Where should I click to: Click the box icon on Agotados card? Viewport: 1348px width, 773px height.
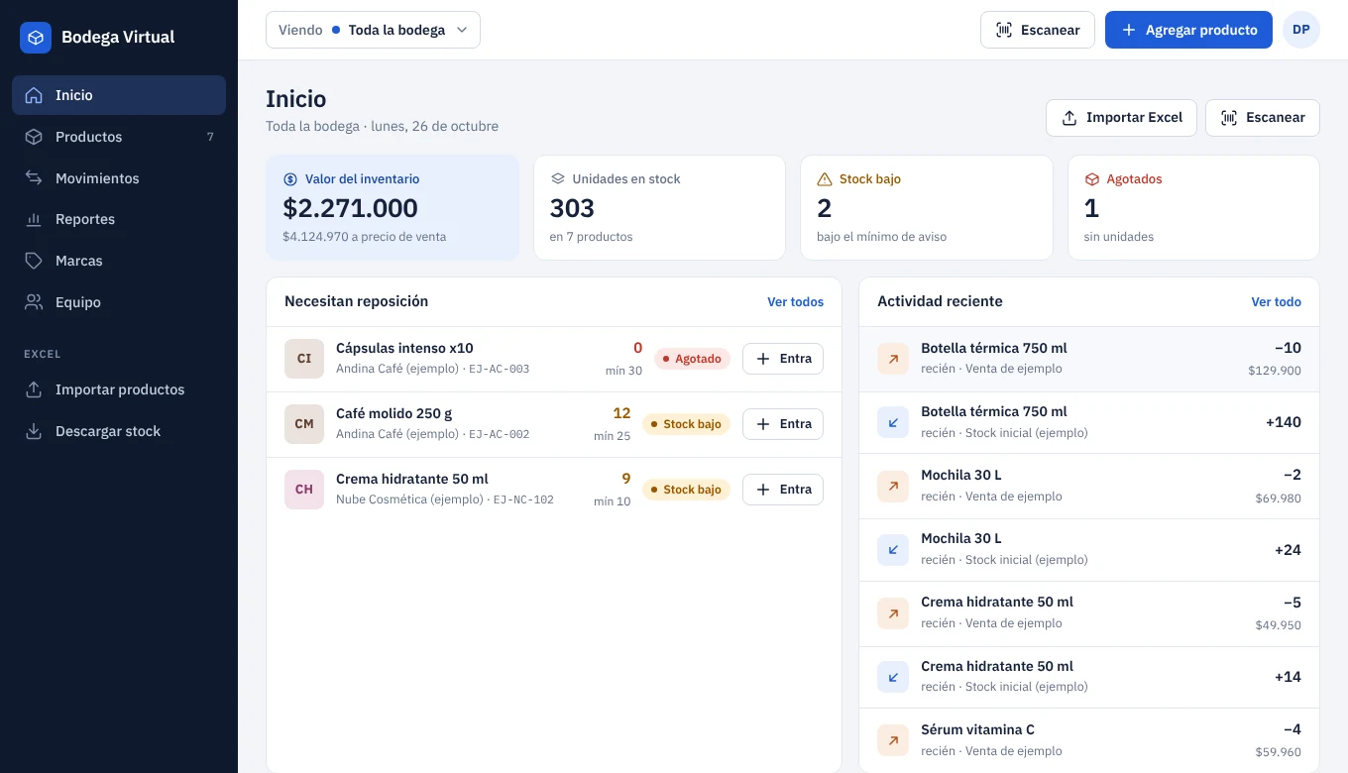pyautogui.click(x=1092, y=179)
